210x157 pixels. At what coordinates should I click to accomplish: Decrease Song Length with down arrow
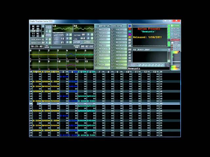50,39
